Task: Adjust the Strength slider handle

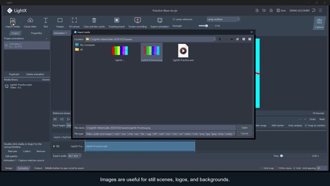Action: click(206, 26)
